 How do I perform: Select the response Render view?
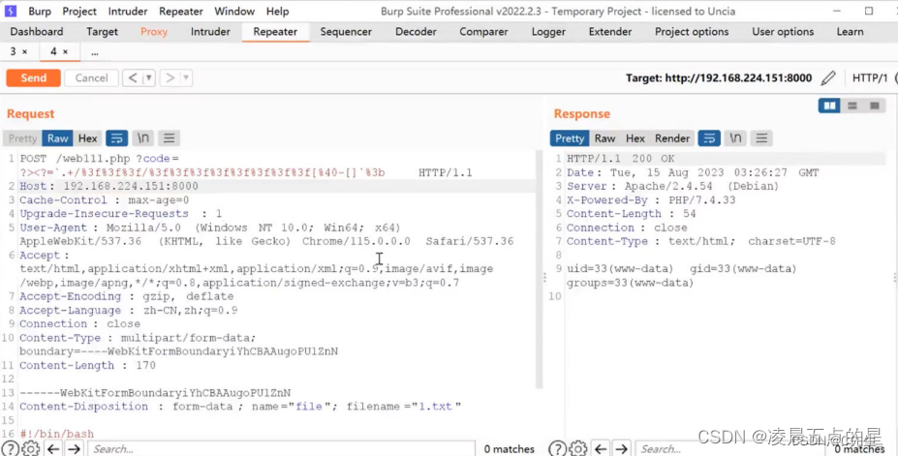(x=671, y=137)
